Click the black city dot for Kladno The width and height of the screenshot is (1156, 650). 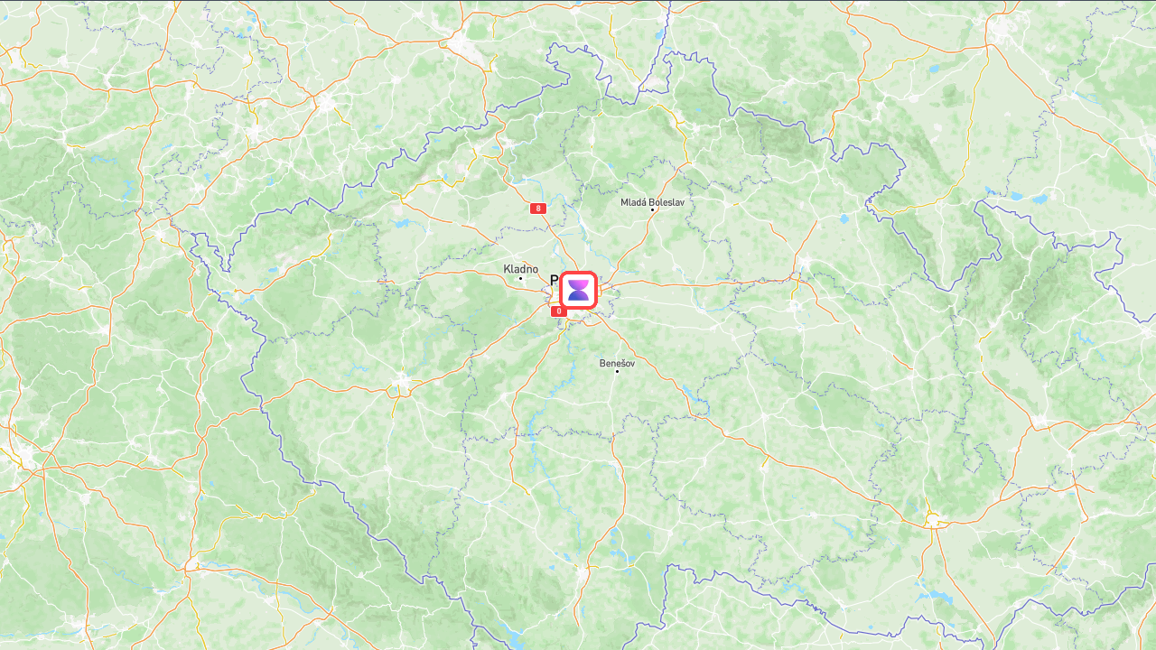520,278
